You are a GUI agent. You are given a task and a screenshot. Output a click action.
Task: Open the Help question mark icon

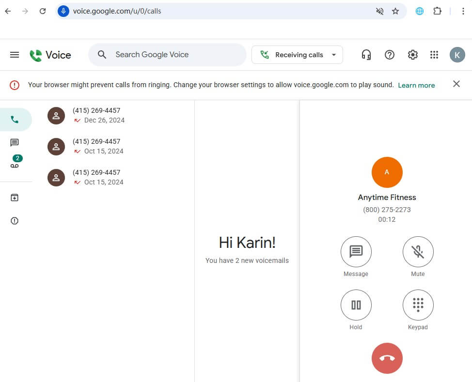coord(389,55)
